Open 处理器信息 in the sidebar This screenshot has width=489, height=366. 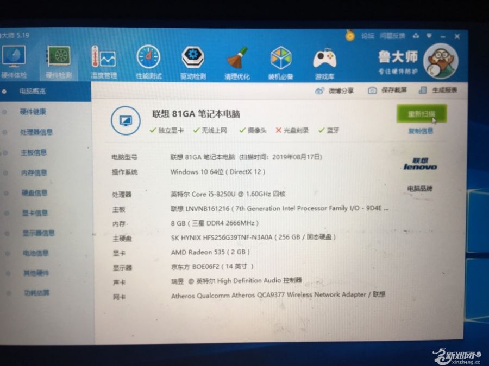click(36, 132)
